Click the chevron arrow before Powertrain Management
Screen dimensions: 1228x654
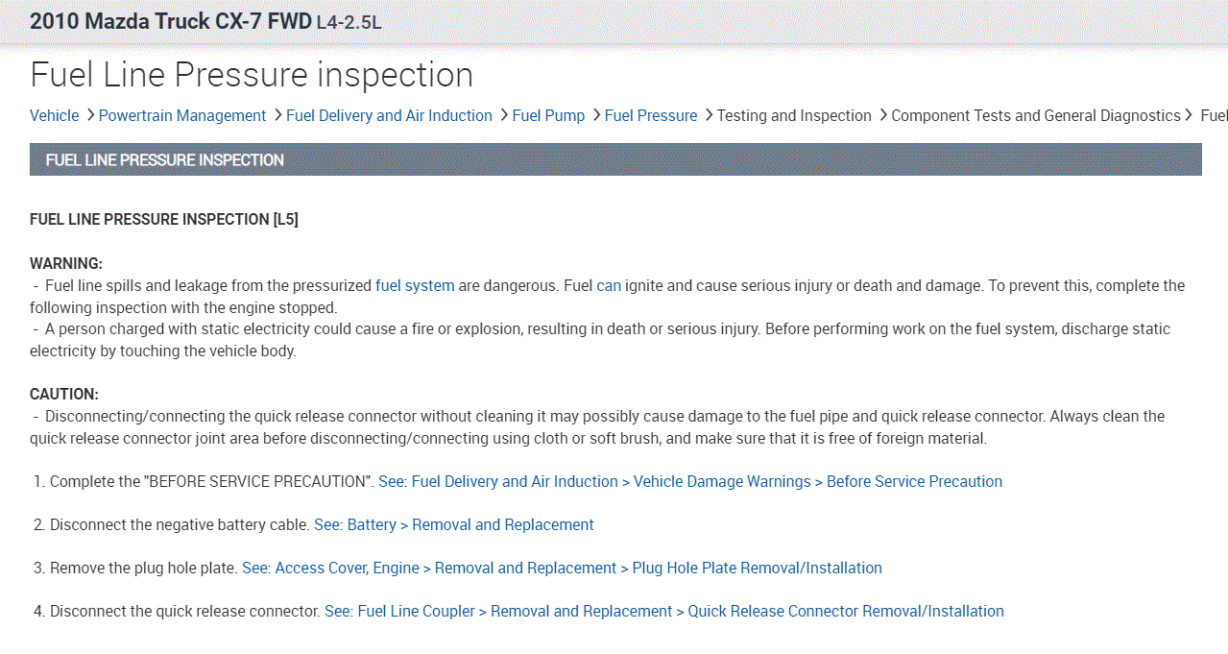pyautogui.click(x=89, y=115)
